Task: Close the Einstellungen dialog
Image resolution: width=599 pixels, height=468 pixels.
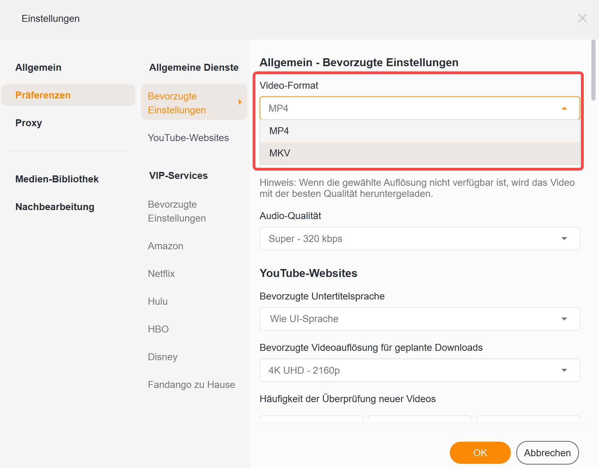Action: click(x=582, y=19)
